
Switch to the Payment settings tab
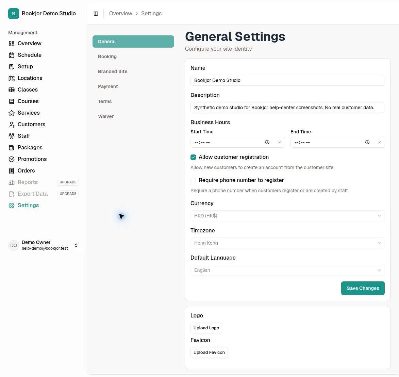click(x=133, y=86)
